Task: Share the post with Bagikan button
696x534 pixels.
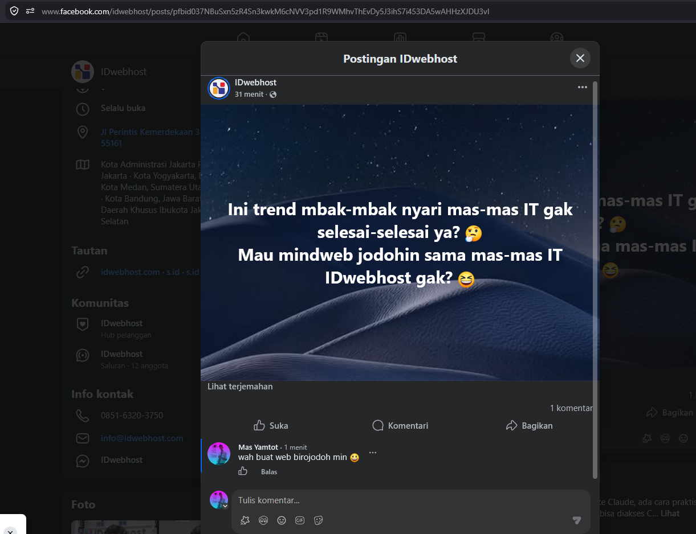Action: [x=530, y=425]
